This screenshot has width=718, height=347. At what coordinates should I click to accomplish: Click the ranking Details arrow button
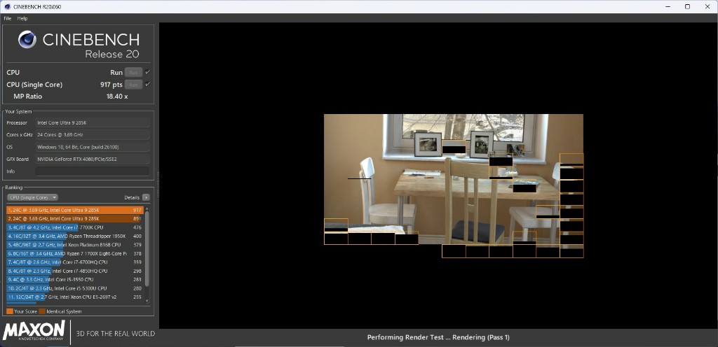(x=146, y=198)
